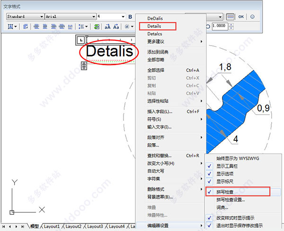Click the text height field showing 4

[109, 17]
